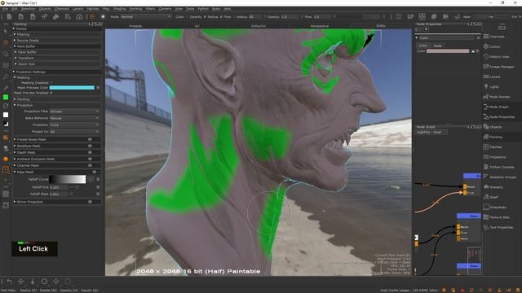The width and height of the screenshot is (522, 293).
Task: Toggle the Depth Mask enable box
Action: (x=90, y=152)
